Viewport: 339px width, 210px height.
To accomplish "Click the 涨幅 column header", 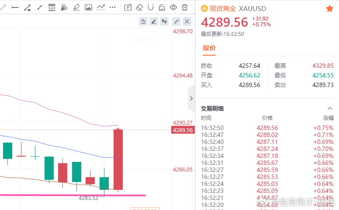I will coord(329,118).
